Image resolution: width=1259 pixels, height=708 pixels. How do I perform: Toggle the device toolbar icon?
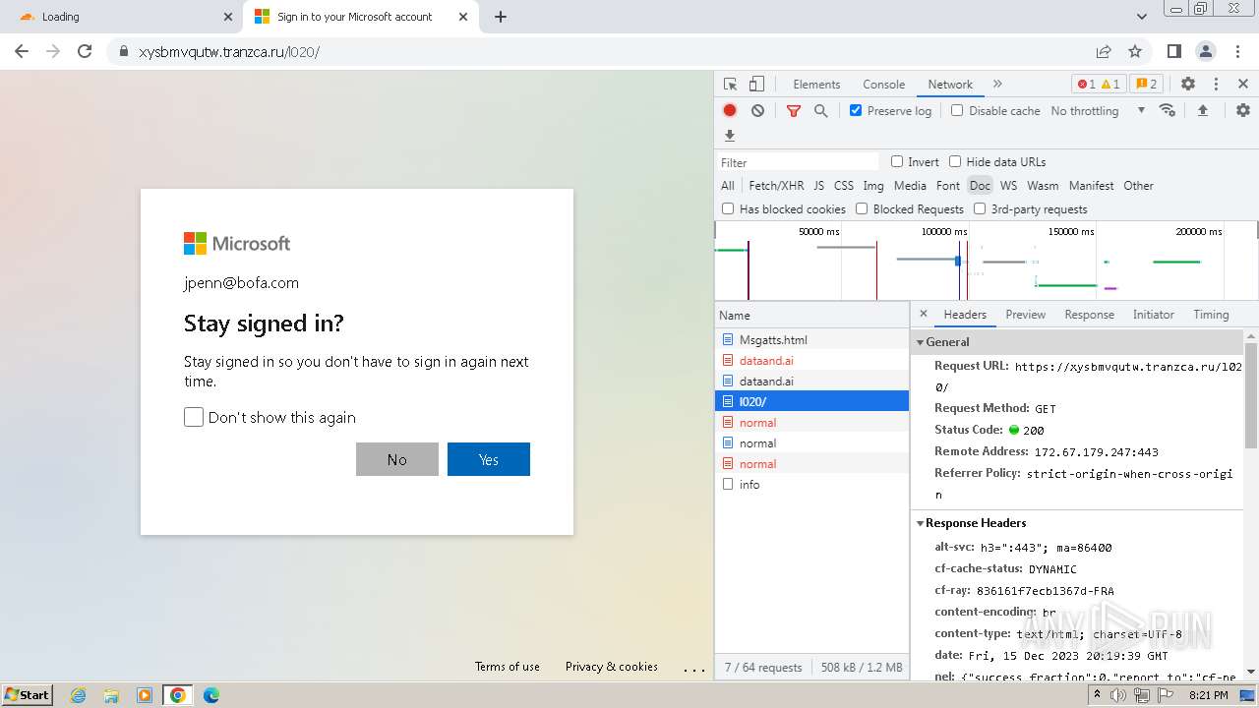pyautogui.click(x=756, y=85)
